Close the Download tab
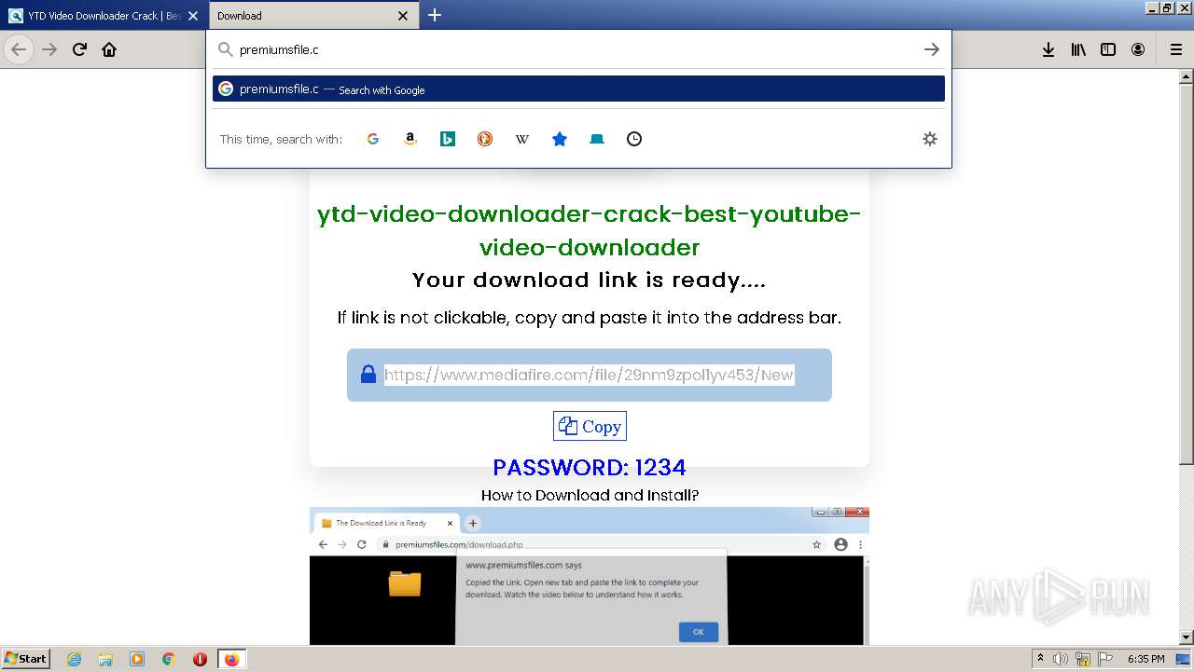The height and width of the screenshot is (671, 1194). point(403,16)
